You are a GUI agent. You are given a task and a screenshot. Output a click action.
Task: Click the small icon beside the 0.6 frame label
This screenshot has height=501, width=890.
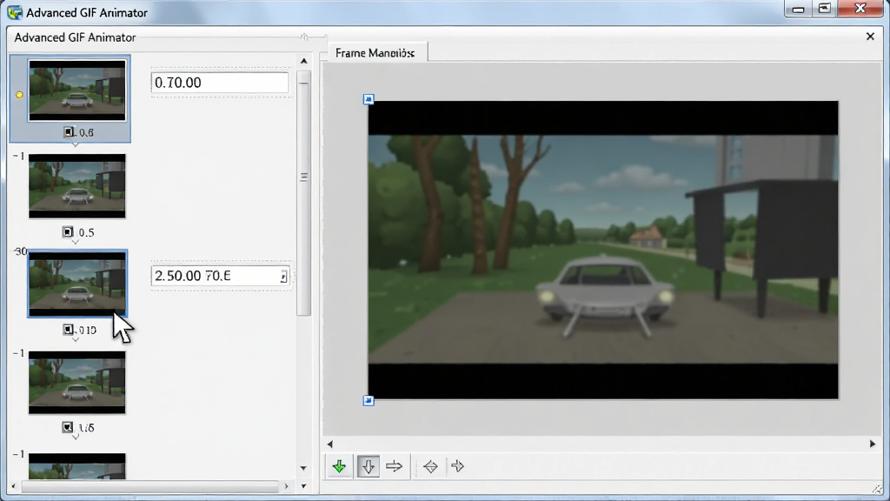[68, 132]
